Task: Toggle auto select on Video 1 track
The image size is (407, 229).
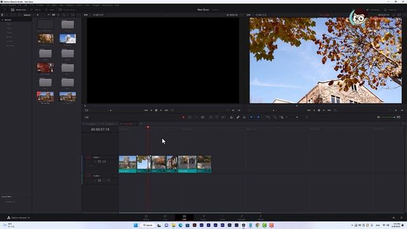Action: pyautogui.click(x=99, y=162)
